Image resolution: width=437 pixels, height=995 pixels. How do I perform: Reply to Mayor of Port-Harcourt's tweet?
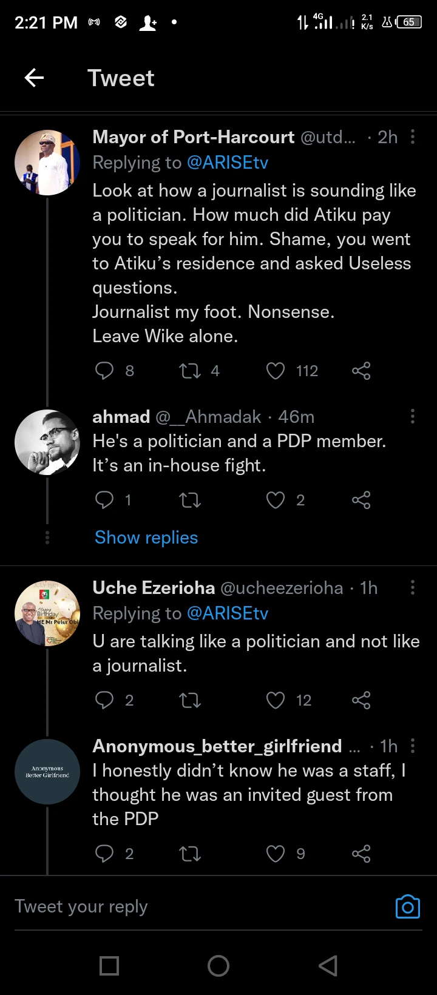click(104, 371)
